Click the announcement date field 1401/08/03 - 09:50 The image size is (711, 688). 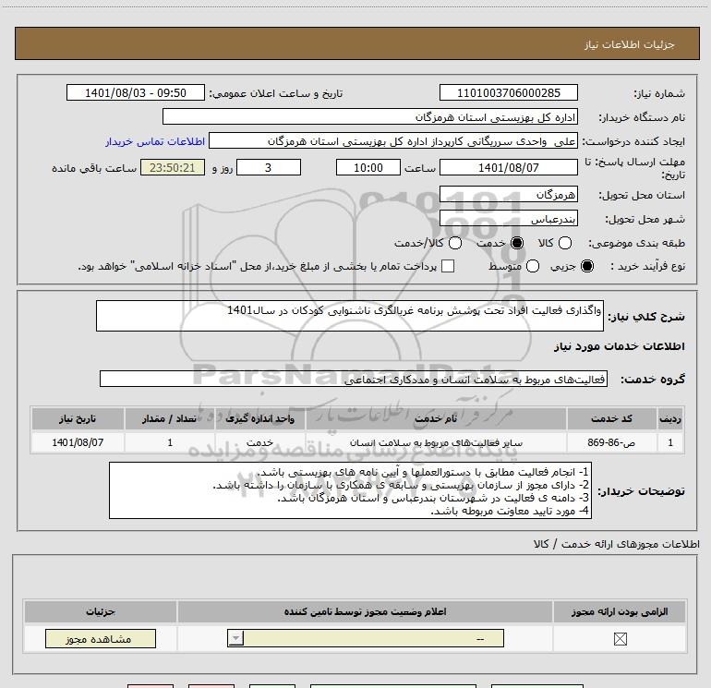[x=136, y=92]
